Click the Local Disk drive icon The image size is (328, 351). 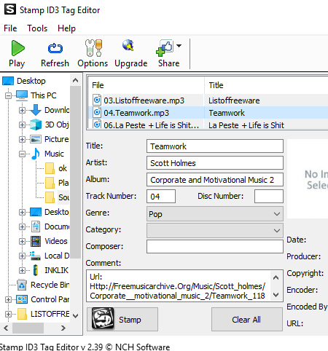(x=35, y=256)
